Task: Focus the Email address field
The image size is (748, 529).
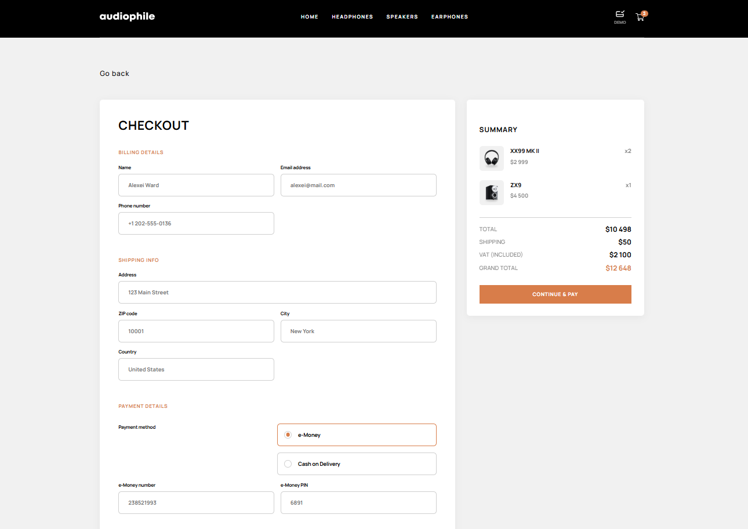Action: click(358, 185)
